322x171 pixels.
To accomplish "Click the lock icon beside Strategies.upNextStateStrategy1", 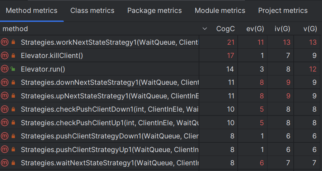I will coord(13,96).
